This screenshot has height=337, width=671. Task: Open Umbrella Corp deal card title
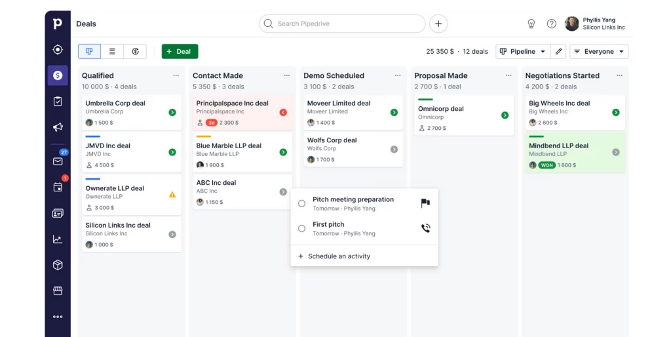[115, 103]
